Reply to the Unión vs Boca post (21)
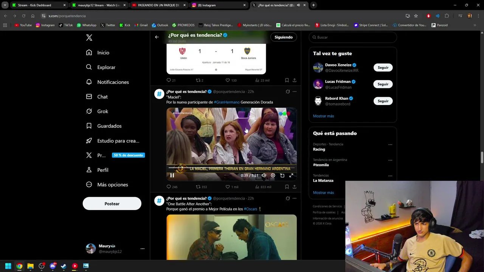Screen dimensions: 484x272 171,80
